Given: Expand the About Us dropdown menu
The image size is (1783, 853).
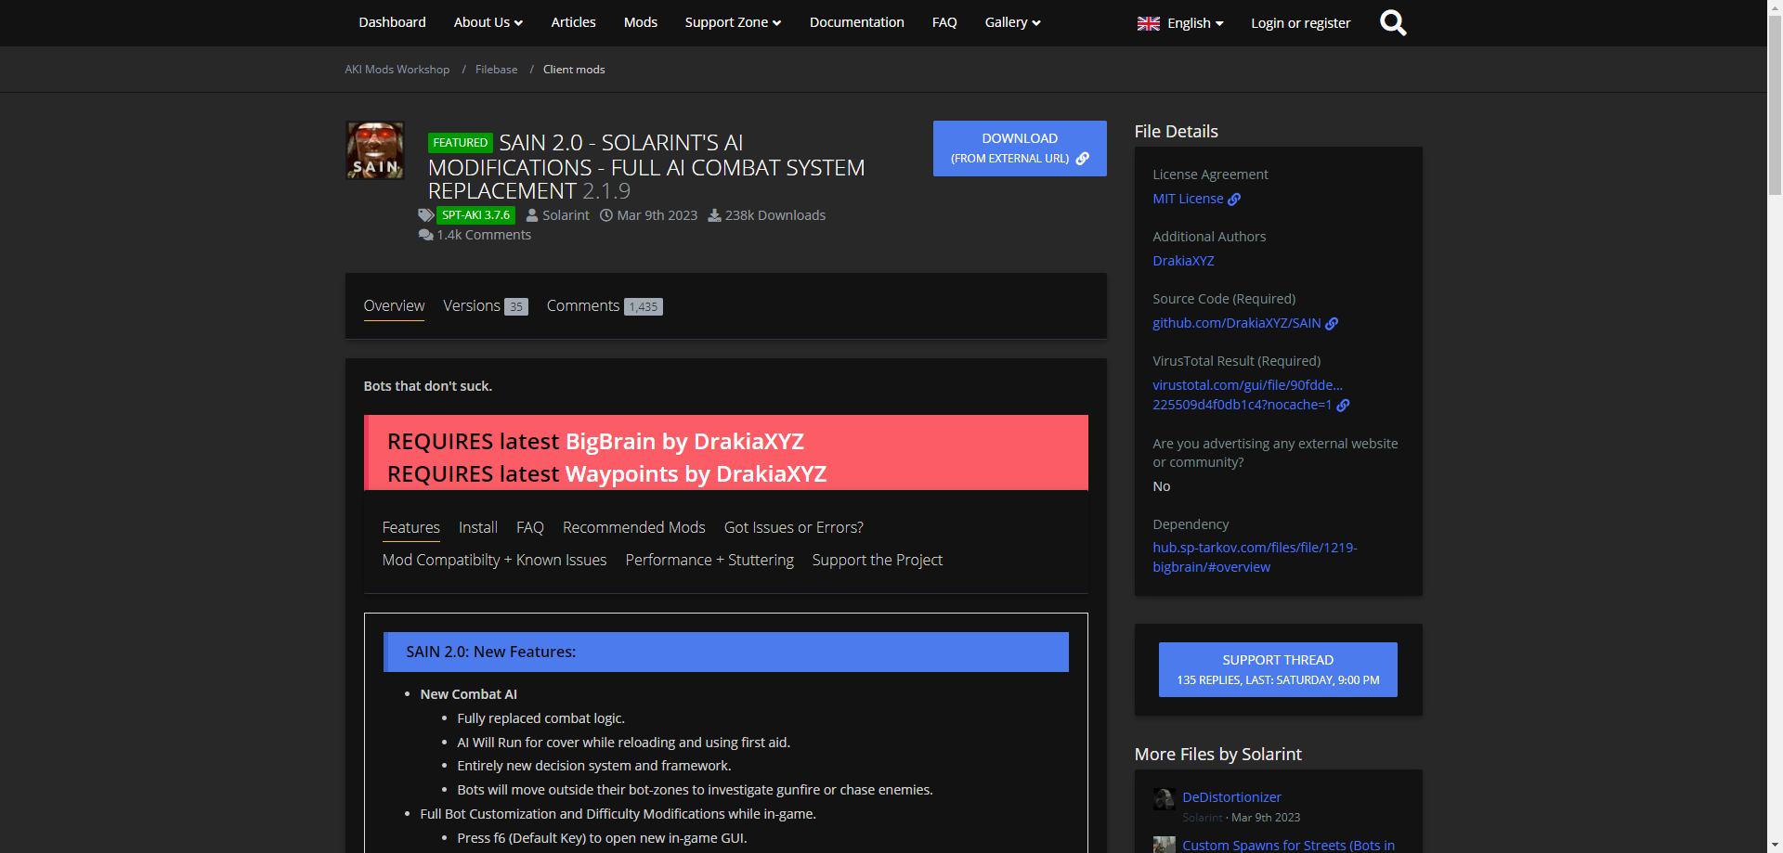Looking at the screenshot, I should [x=488, y=22].
